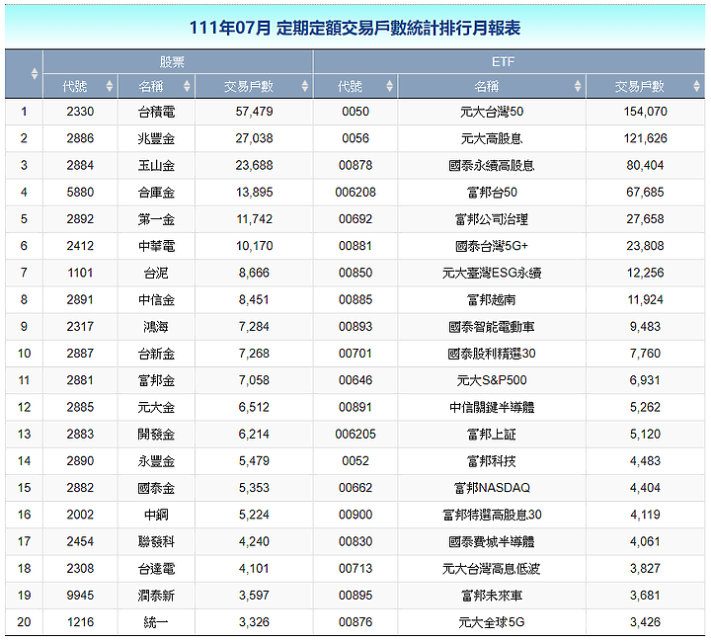Image resolution: width=711 pixels, height=641 pixels.
Task: Select ETF code 0050 cell
Action: 355,112
